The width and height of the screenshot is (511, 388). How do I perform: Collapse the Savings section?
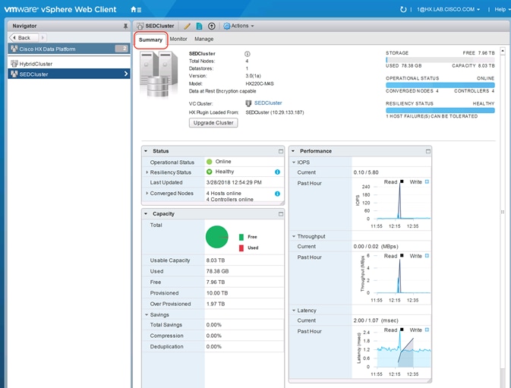click(147, 315)
